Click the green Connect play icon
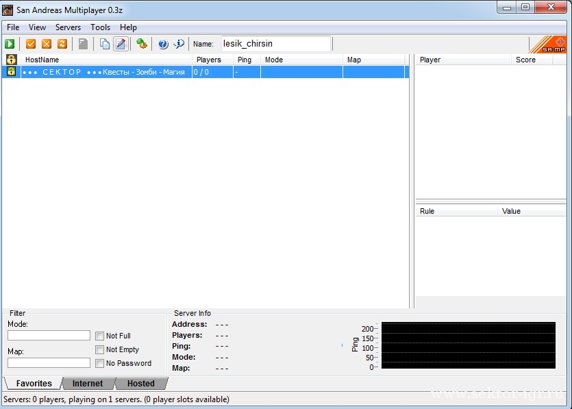Viewport: 572px width, 409px height. coord(10,44)
